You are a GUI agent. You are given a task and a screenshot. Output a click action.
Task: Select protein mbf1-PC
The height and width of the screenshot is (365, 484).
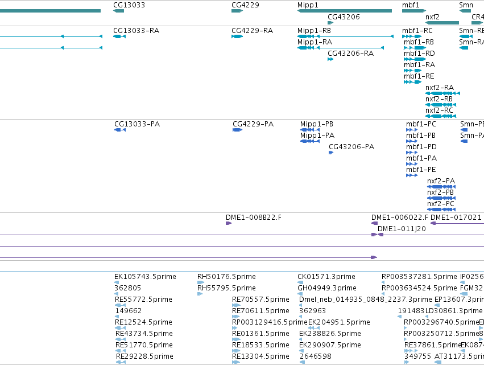pos(421,124)
